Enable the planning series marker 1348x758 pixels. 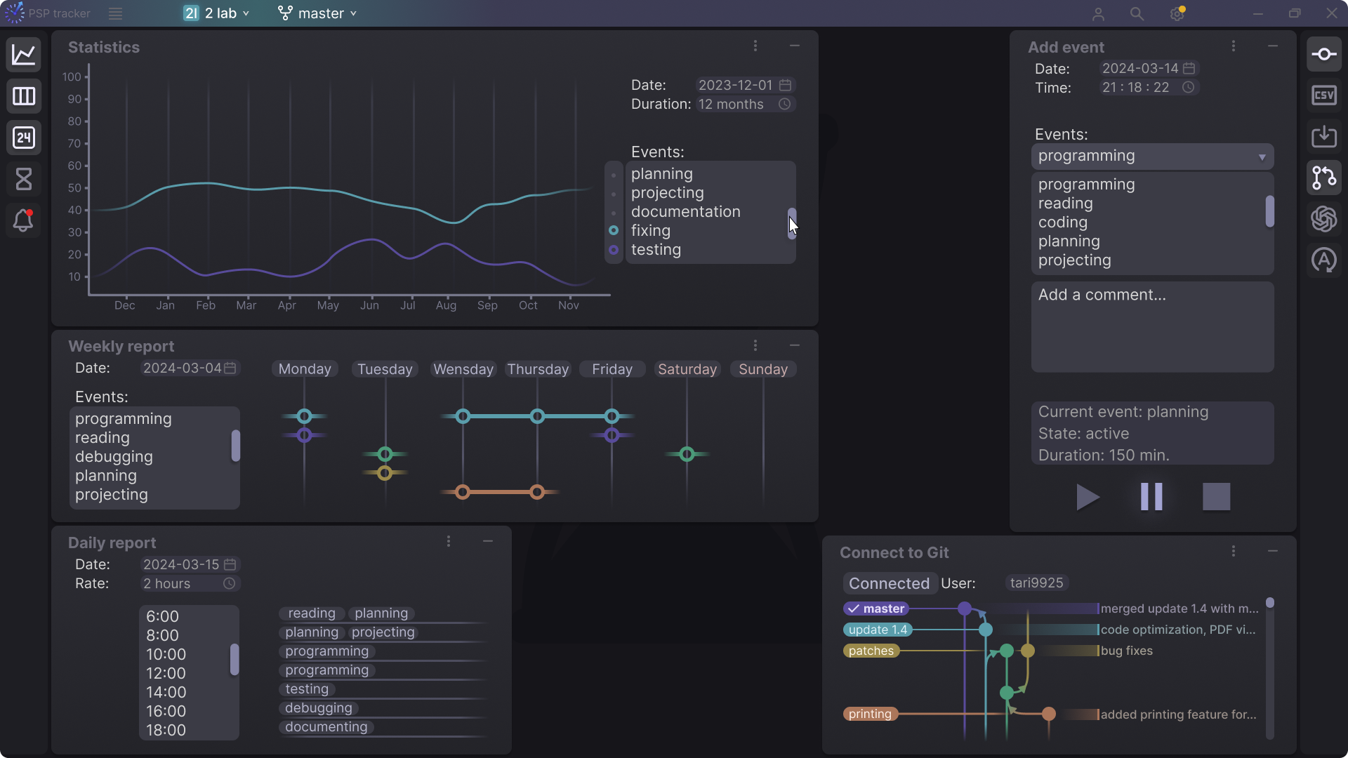(x=614, y=175)
